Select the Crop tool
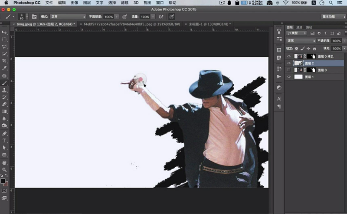Image resolution: width=347 pixels, height=214 pixels. tap(4, 61)
